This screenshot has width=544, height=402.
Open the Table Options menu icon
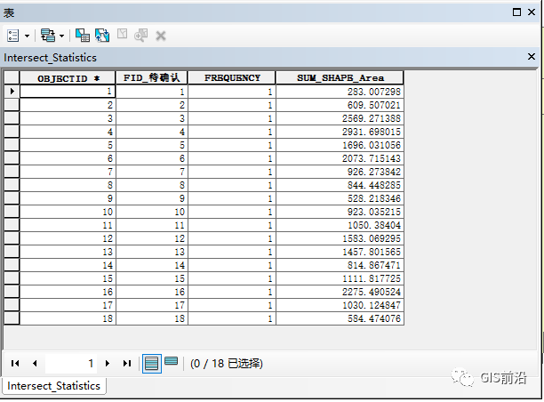13,36
